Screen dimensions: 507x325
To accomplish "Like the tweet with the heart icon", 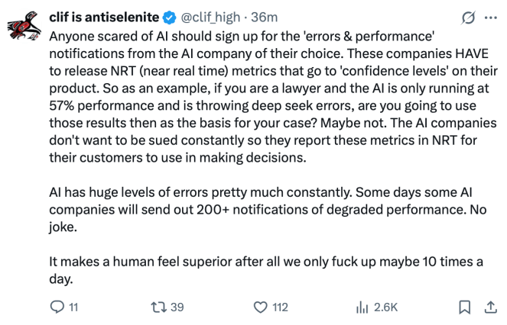I will (x=258, y=307).
